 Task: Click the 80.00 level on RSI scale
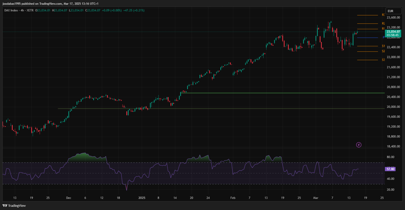390,157
